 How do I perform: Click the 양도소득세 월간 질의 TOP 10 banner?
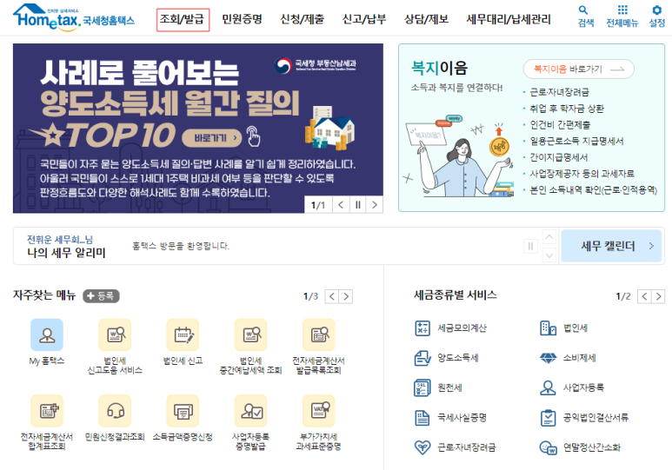[x=198, y=128]
